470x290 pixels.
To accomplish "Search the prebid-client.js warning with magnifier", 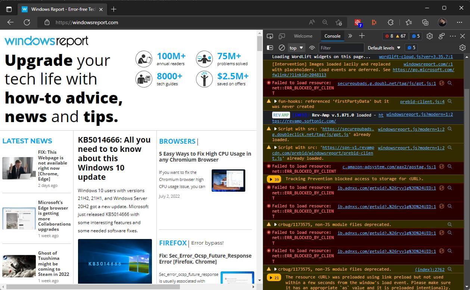I will tap(450, 101).
